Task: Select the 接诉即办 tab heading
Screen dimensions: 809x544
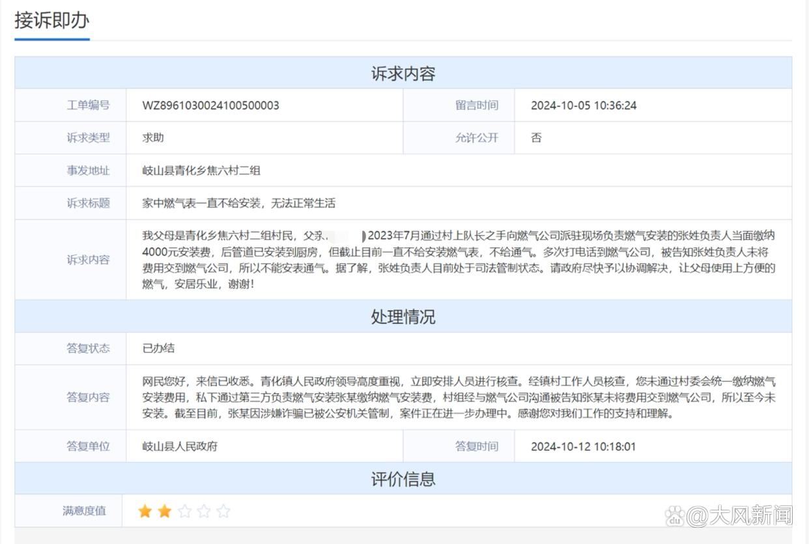Action: pyautogui.click(x=52, y=21)
